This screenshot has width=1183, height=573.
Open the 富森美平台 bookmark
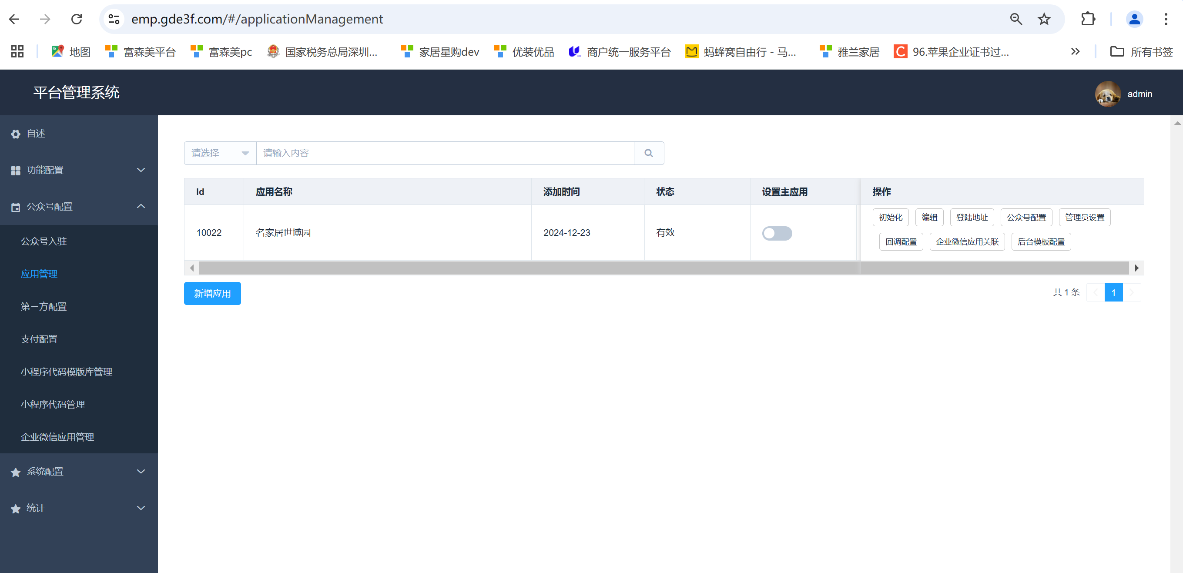141,52
